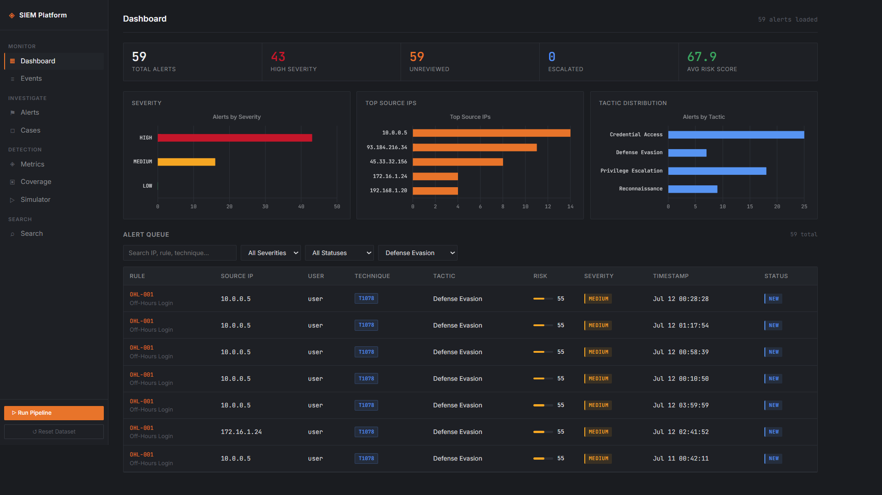
Task: Open OHL-001 alert timestamped Jul 12 00:10:50
Action: [470, 379]
